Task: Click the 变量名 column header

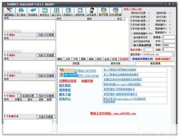Action: (x=18, y=99)
